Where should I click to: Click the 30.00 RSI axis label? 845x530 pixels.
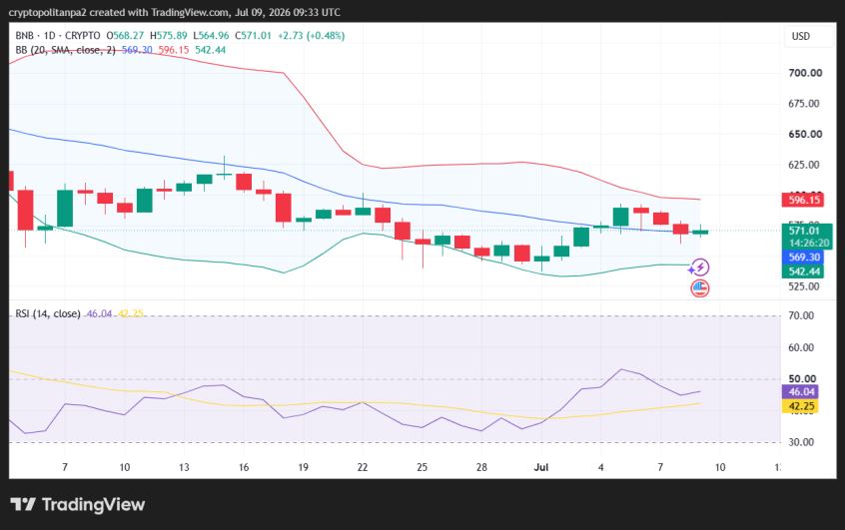tap(801, 442)
